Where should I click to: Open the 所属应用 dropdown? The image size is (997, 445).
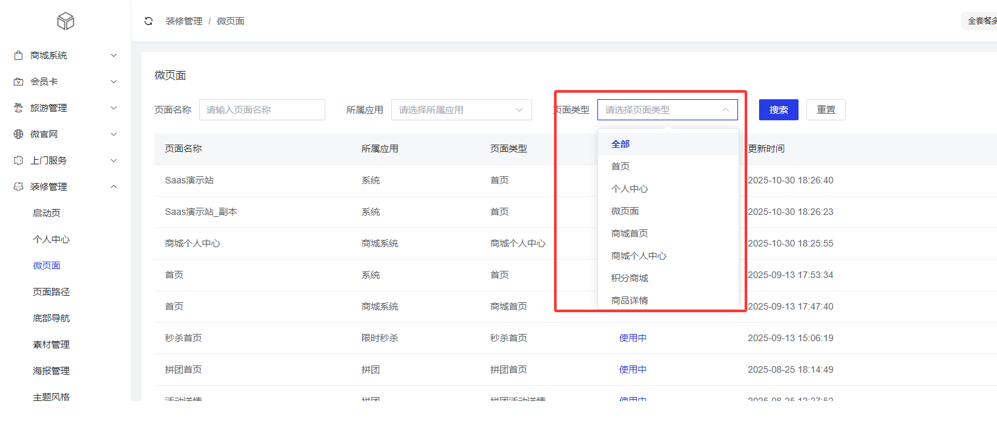tap(461, 110)
